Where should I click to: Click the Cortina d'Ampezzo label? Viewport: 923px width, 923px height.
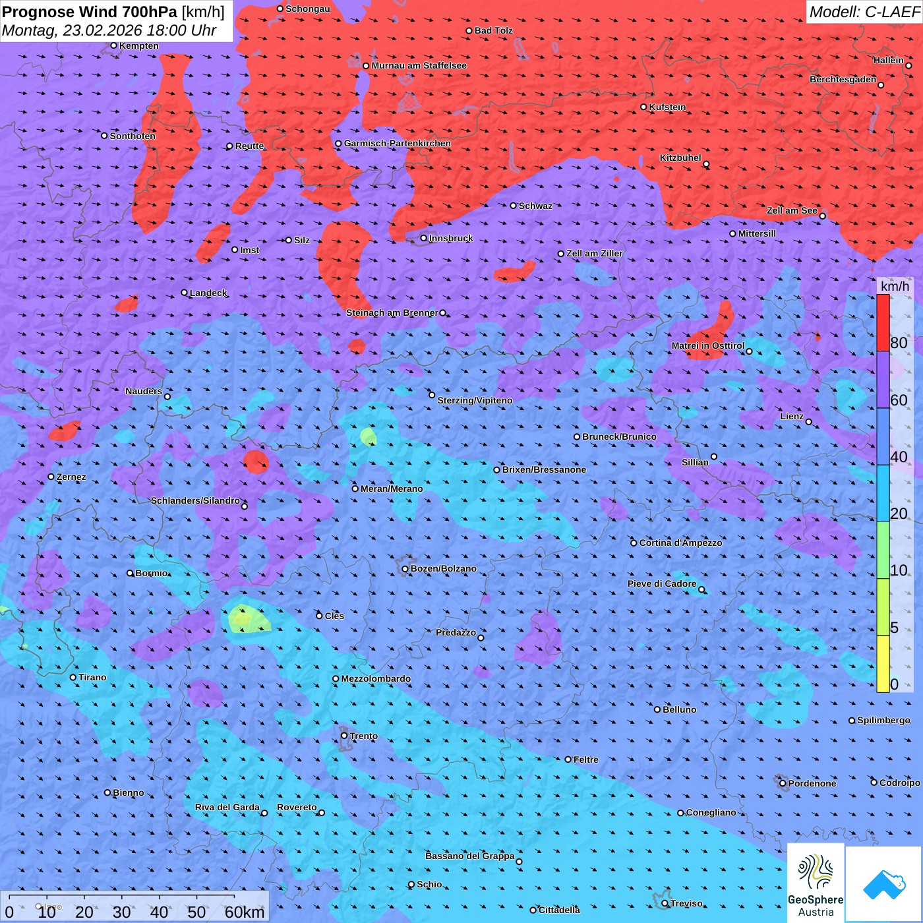pyautogui.click(x=680, y=543)
